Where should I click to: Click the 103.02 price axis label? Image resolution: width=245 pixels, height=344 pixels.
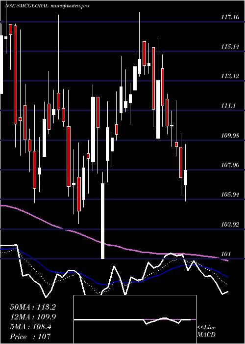point(230,225)
